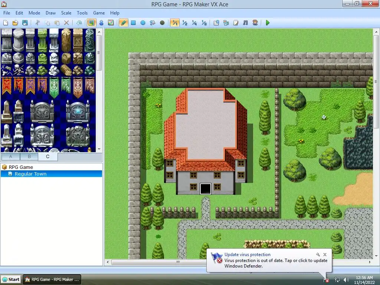Switch to Region mode icon
This screenshot has height=285, width=380.
[111, 23]
